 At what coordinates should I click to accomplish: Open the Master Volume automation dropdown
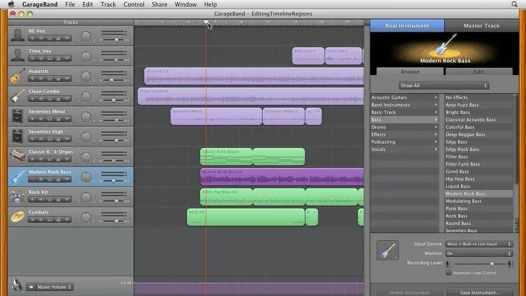click(x=54, y=287)
